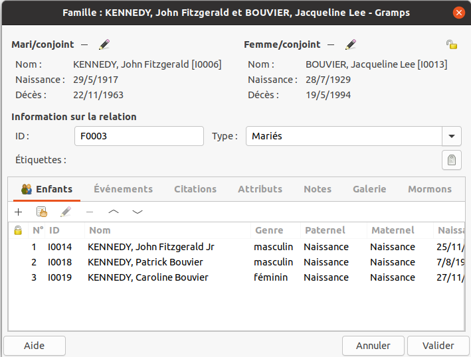471x357 pixels.
Task: Click wife name BOUVIER, Jacqueline Lee [I0013]
Action: coord(377,64)
